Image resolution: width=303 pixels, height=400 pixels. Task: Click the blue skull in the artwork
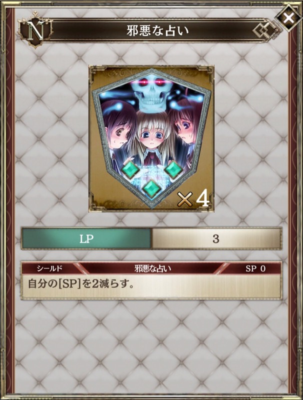tap(151, 93)
